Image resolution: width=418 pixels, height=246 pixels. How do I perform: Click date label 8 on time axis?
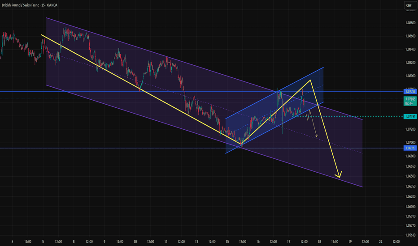[74, 242]
